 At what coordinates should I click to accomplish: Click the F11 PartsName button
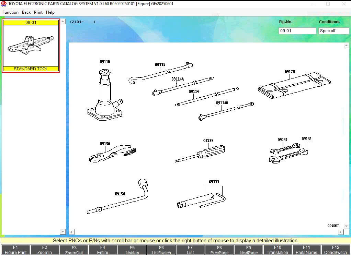coord(306,250)
